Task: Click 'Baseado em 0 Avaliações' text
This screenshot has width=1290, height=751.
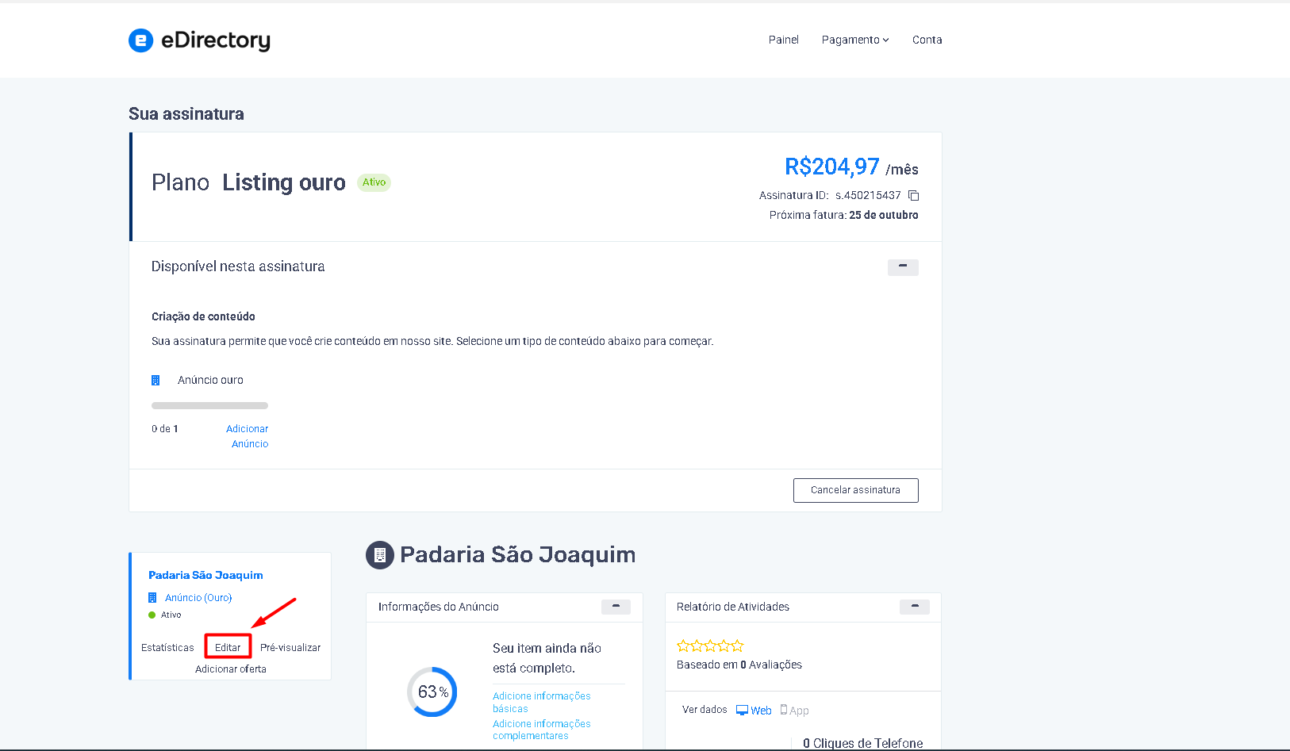Action: pos(739,665)
